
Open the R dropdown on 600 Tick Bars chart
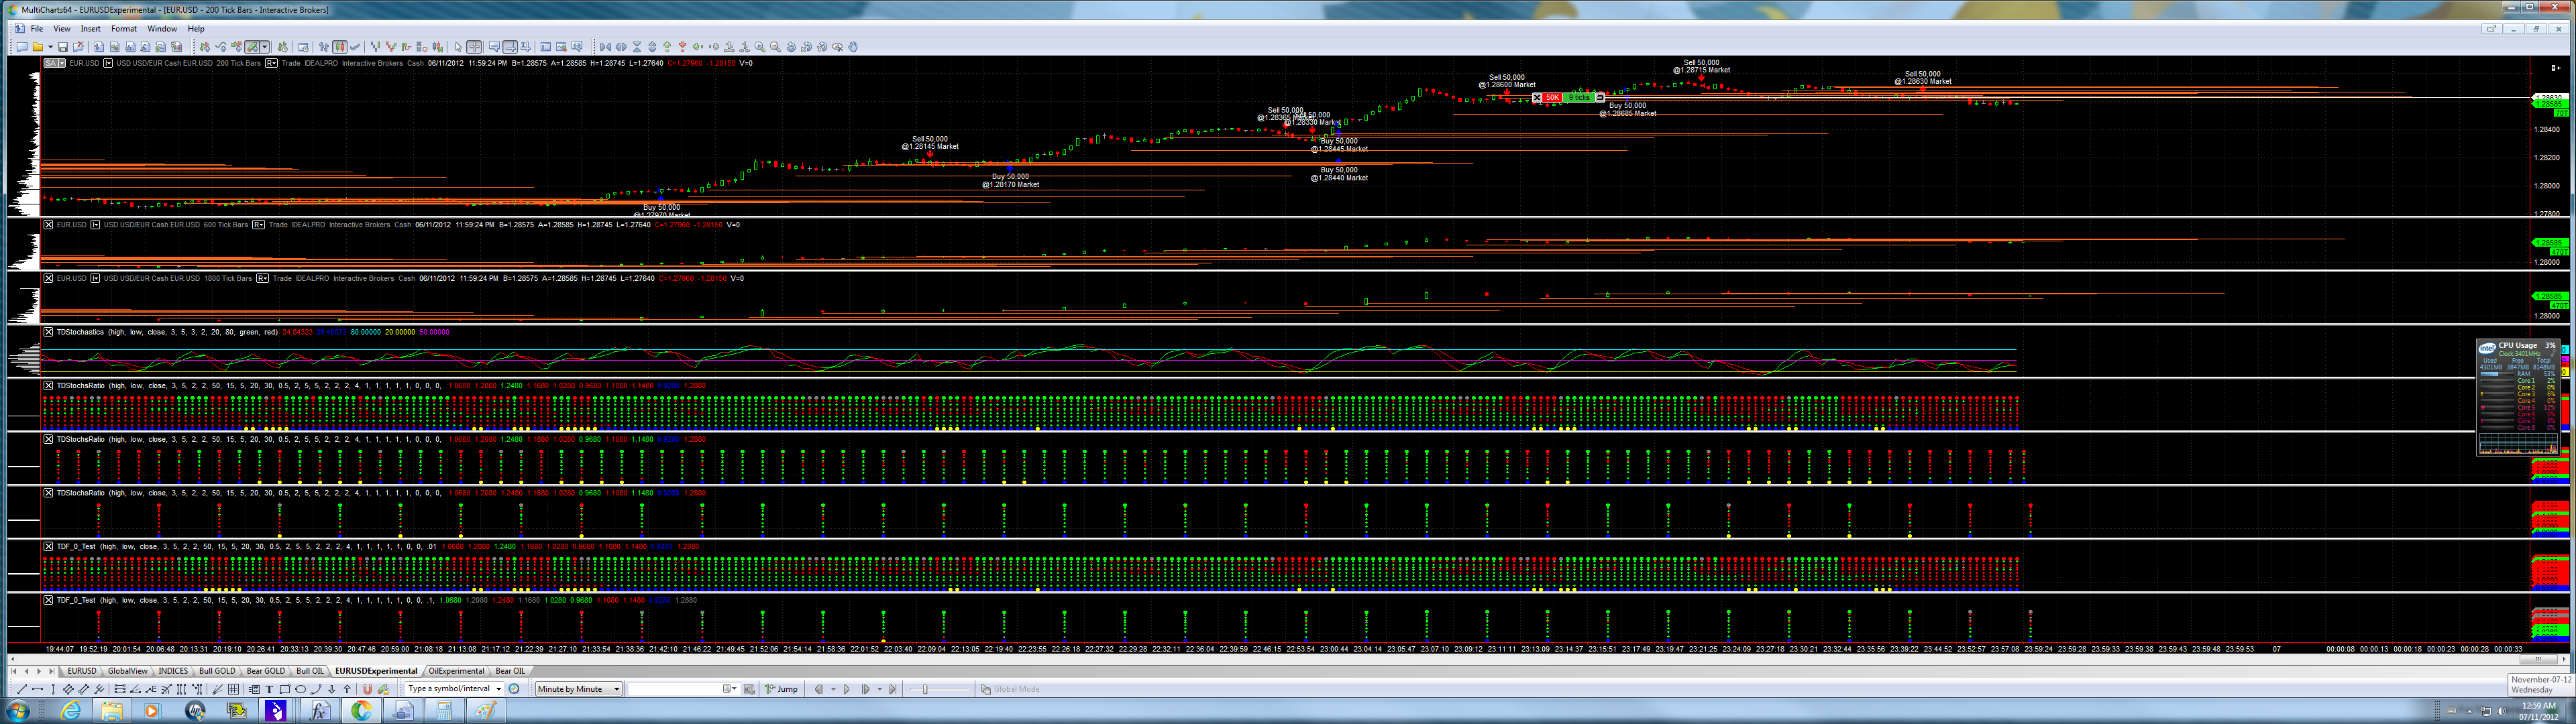point(258,225)
